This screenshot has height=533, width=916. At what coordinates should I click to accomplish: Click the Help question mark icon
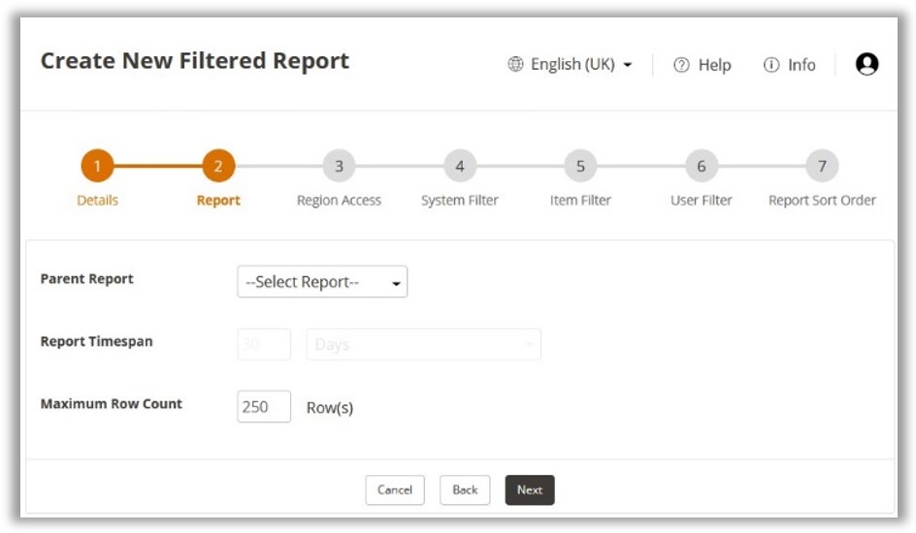coord(681,65)
